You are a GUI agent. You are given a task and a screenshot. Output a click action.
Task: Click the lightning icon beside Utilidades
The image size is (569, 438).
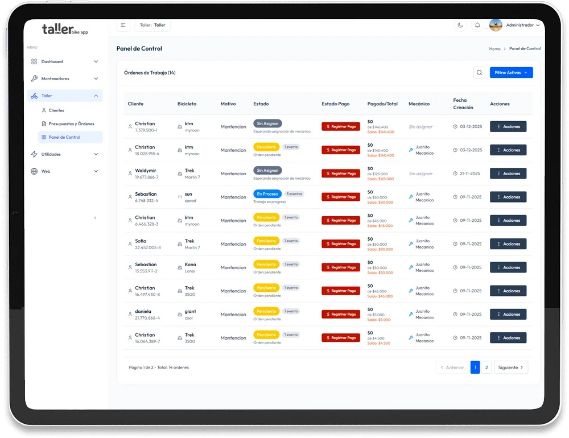34,154
